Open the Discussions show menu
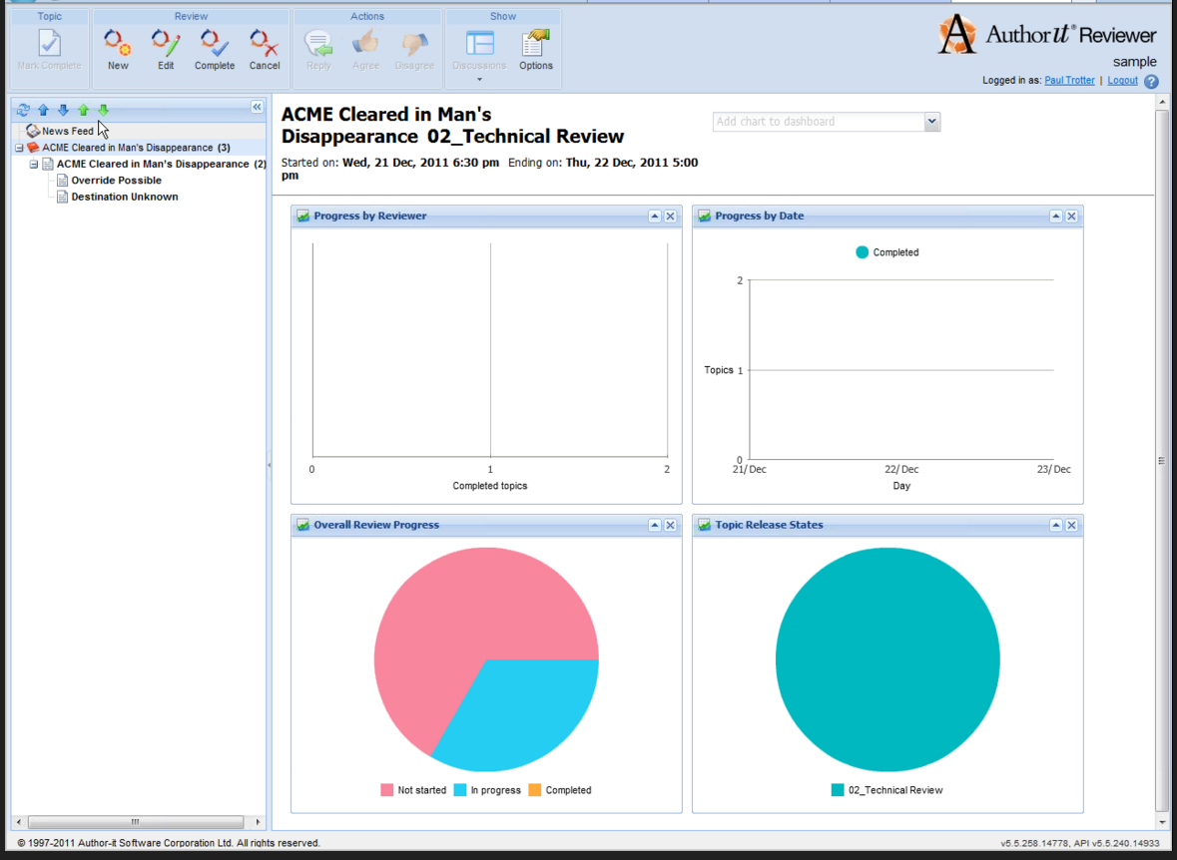 tap(479, 54)
